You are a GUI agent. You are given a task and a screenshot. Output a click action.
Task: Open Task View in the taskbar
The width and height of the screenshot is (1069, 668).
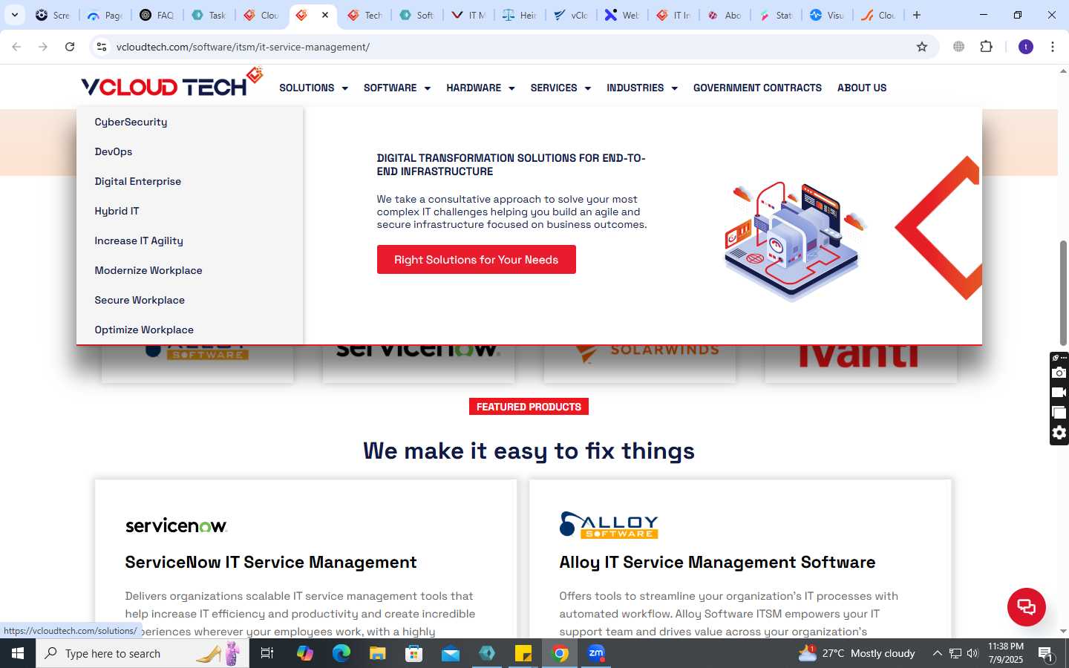[267, 653]
